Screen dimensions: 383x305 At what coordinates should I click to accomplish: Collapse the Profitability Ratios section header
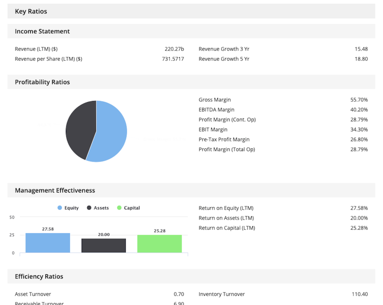pos(42,82)
